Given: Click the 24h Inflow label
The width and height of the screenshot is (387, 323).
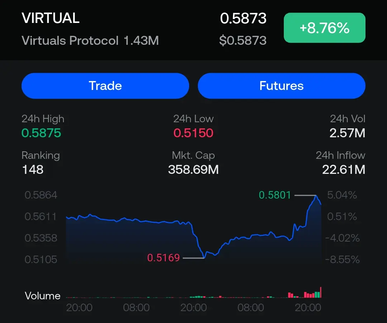Looking at the screenshot, I should [340, 155].
